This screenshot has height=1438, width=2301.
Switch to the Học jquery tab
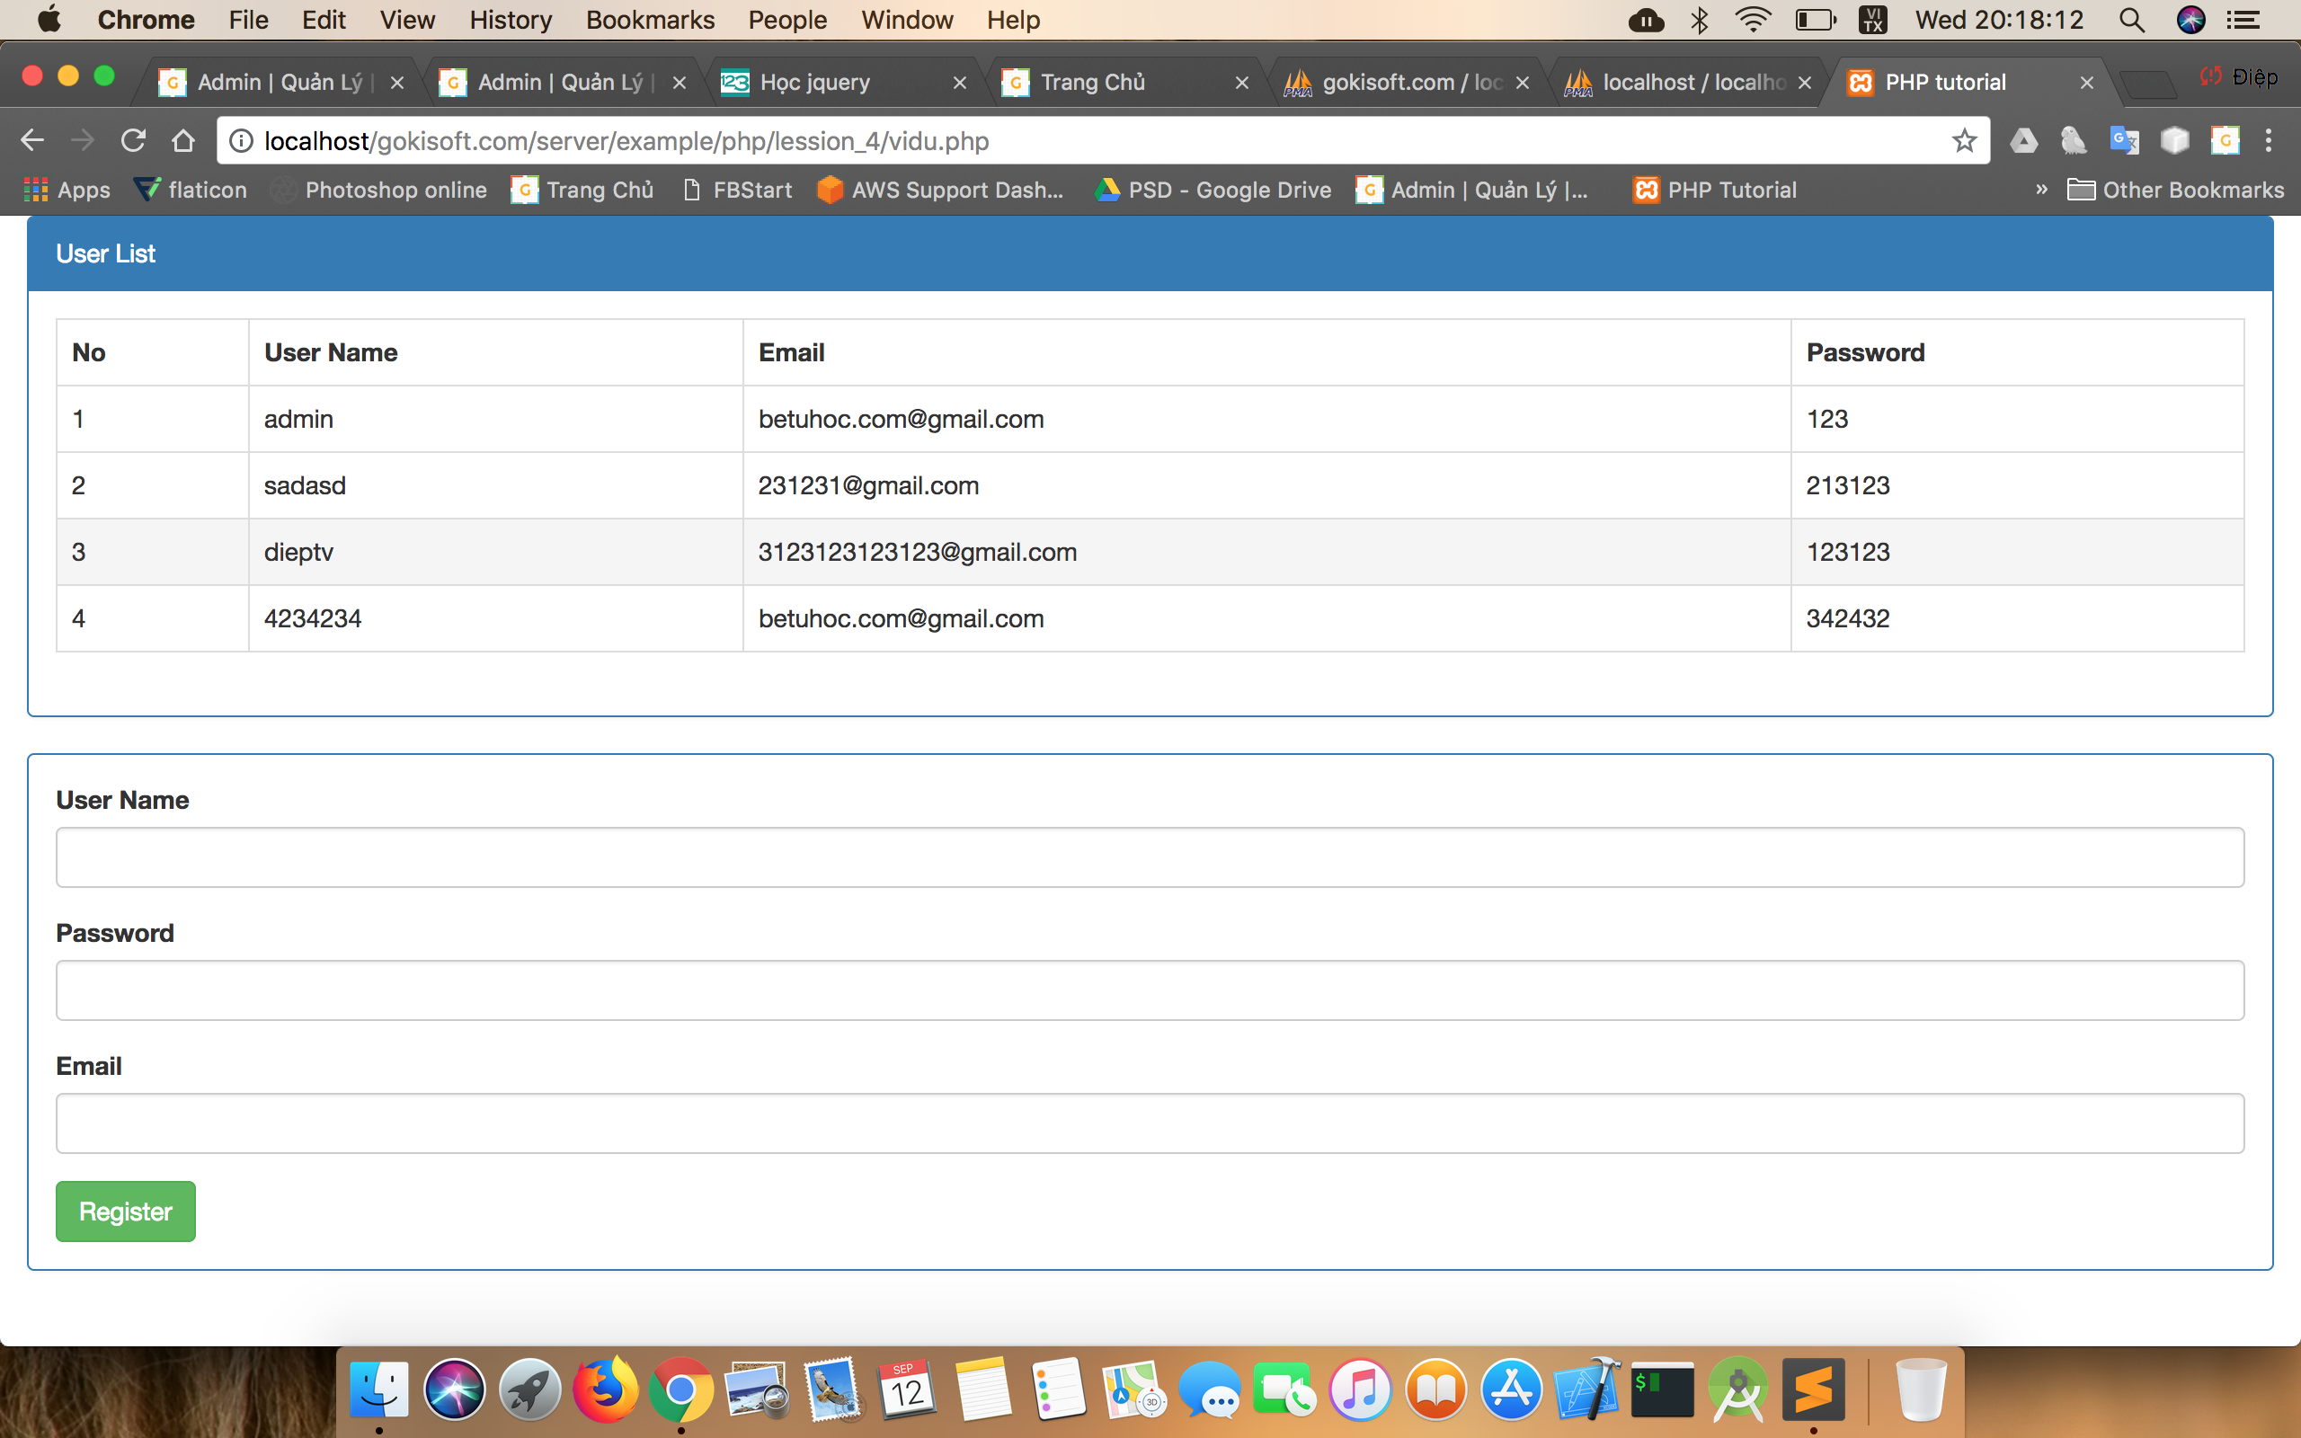pos(815,83)
